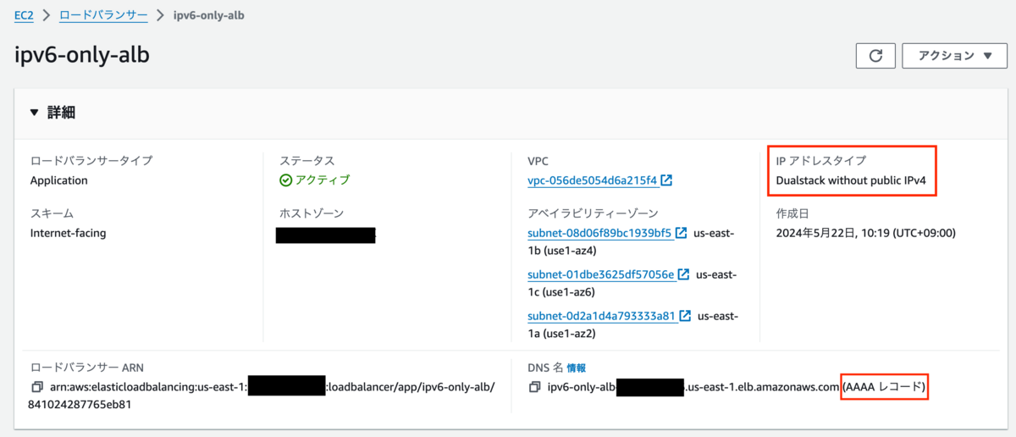This screenshot has height=437, width=1016.
Task: Open subnet-01dbe3625df57056e link
Action: pos(600,274)
